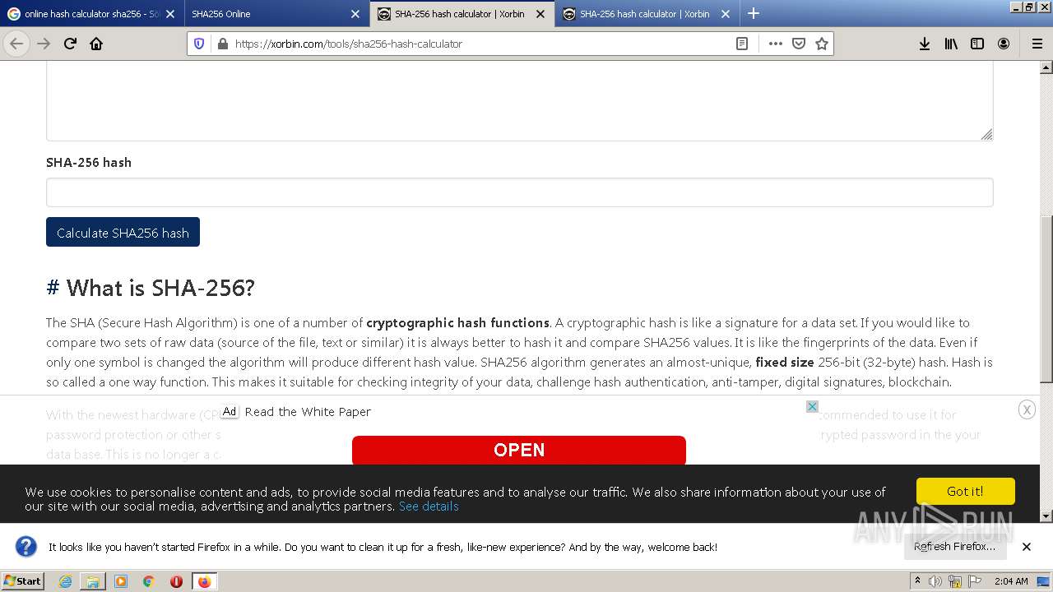Switch to SHA256 Online tab
1053x592 pixels.
coord(276,14)
